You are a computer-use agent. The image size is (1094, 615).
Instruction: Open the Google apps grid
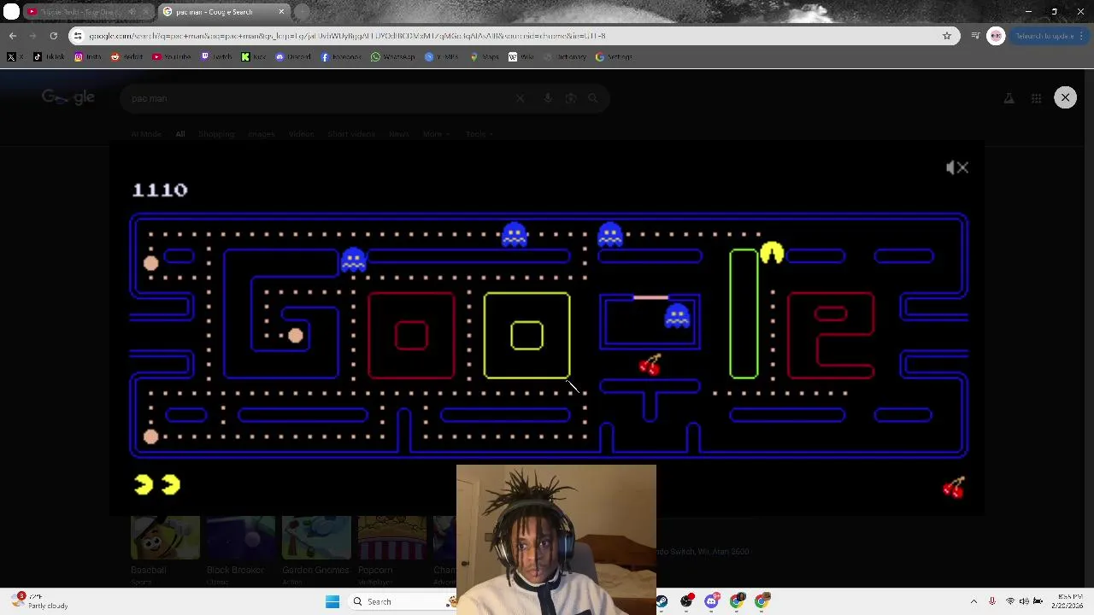pyautogui.click(x=1036, y=98)
